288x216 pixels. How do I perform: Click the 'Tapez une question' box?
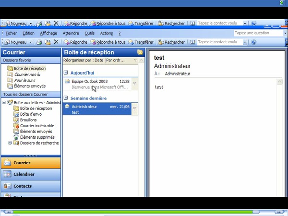pos(259,33)
